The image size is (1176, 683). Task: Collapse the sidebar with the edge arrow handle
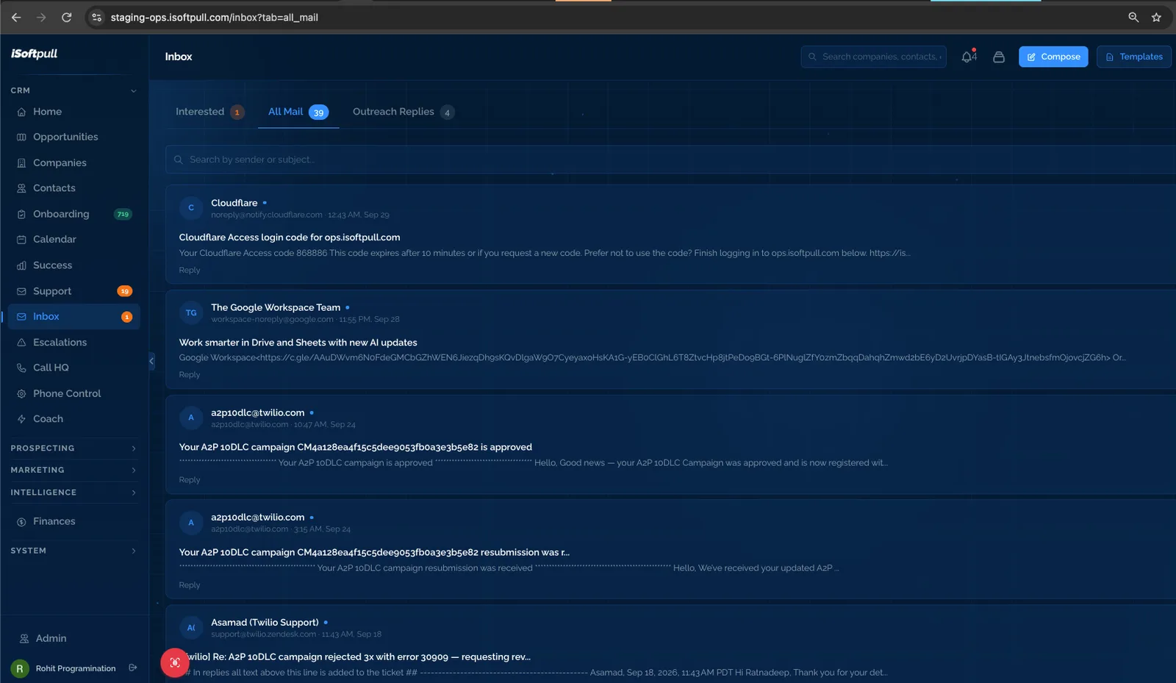[x=151, y=360]
